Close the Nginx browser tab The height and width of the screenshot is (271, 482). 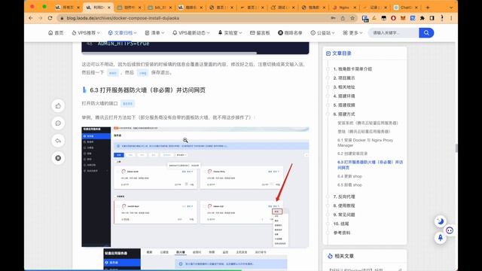click(355, 7)
